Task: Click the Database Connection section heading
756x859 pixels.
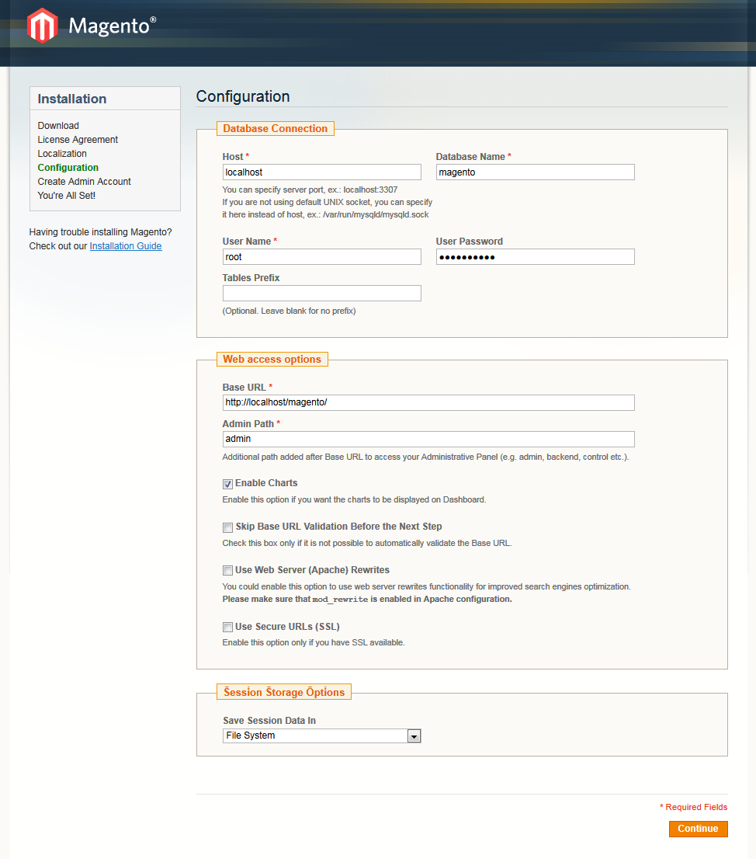Action: tap(276, 128)
